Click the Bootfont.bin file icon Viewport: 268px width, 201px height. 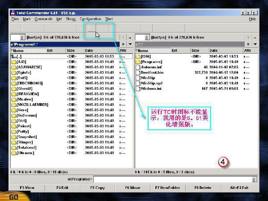click(138, 72)
